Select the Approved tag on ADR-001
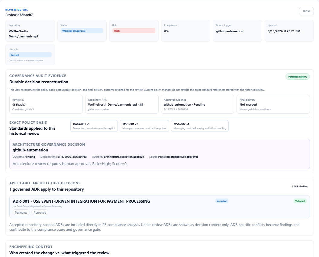This screenshot has height=257, width=319. pyautogui.click(x=40, y=212)
